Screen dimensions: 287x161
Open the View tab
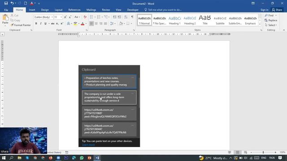(118, 10)
